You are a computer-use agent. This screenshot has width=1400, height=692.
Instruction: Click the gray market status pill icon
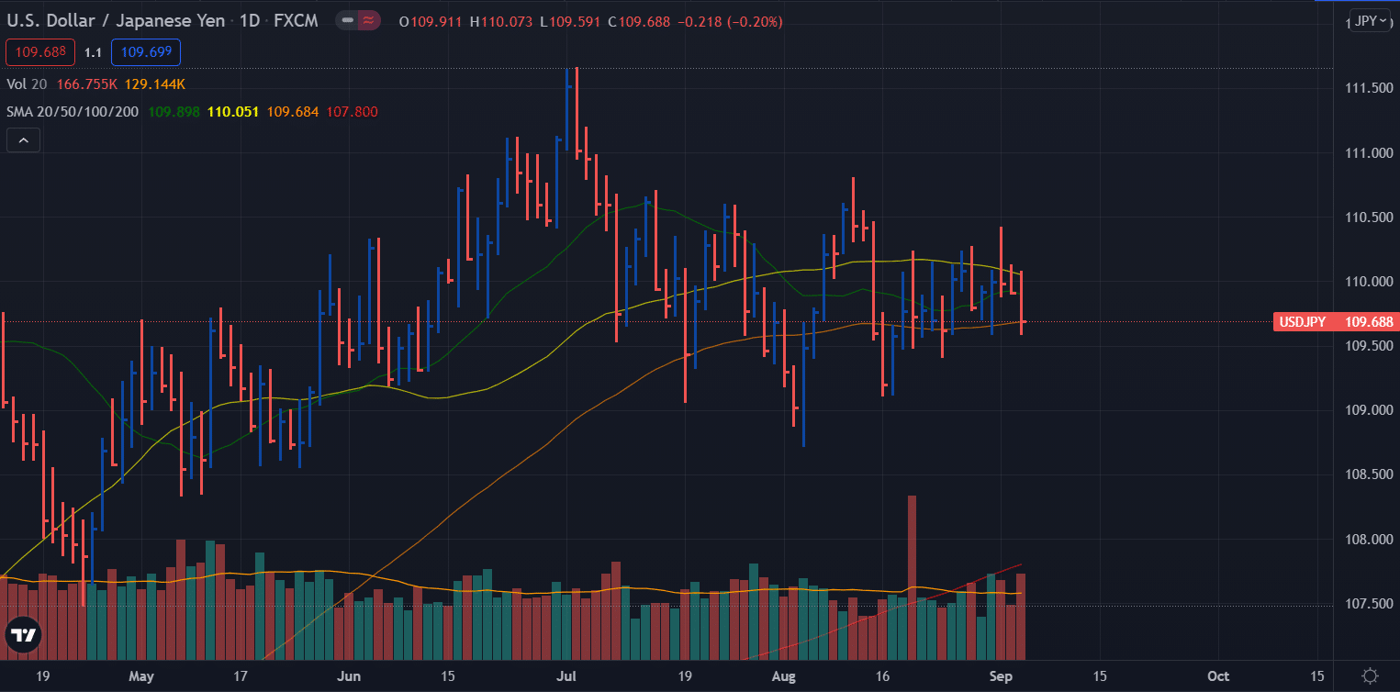pyautogui.click(x=347, y=20)
